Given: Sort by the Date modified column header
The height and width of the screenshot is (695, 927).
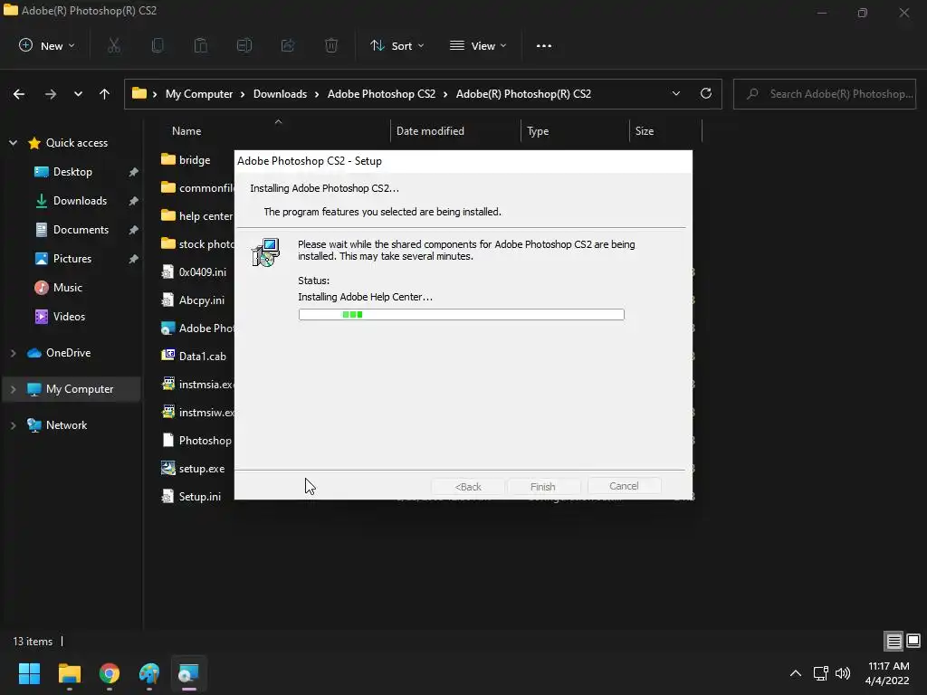Looking at the screenshot, I should (430, 131).
